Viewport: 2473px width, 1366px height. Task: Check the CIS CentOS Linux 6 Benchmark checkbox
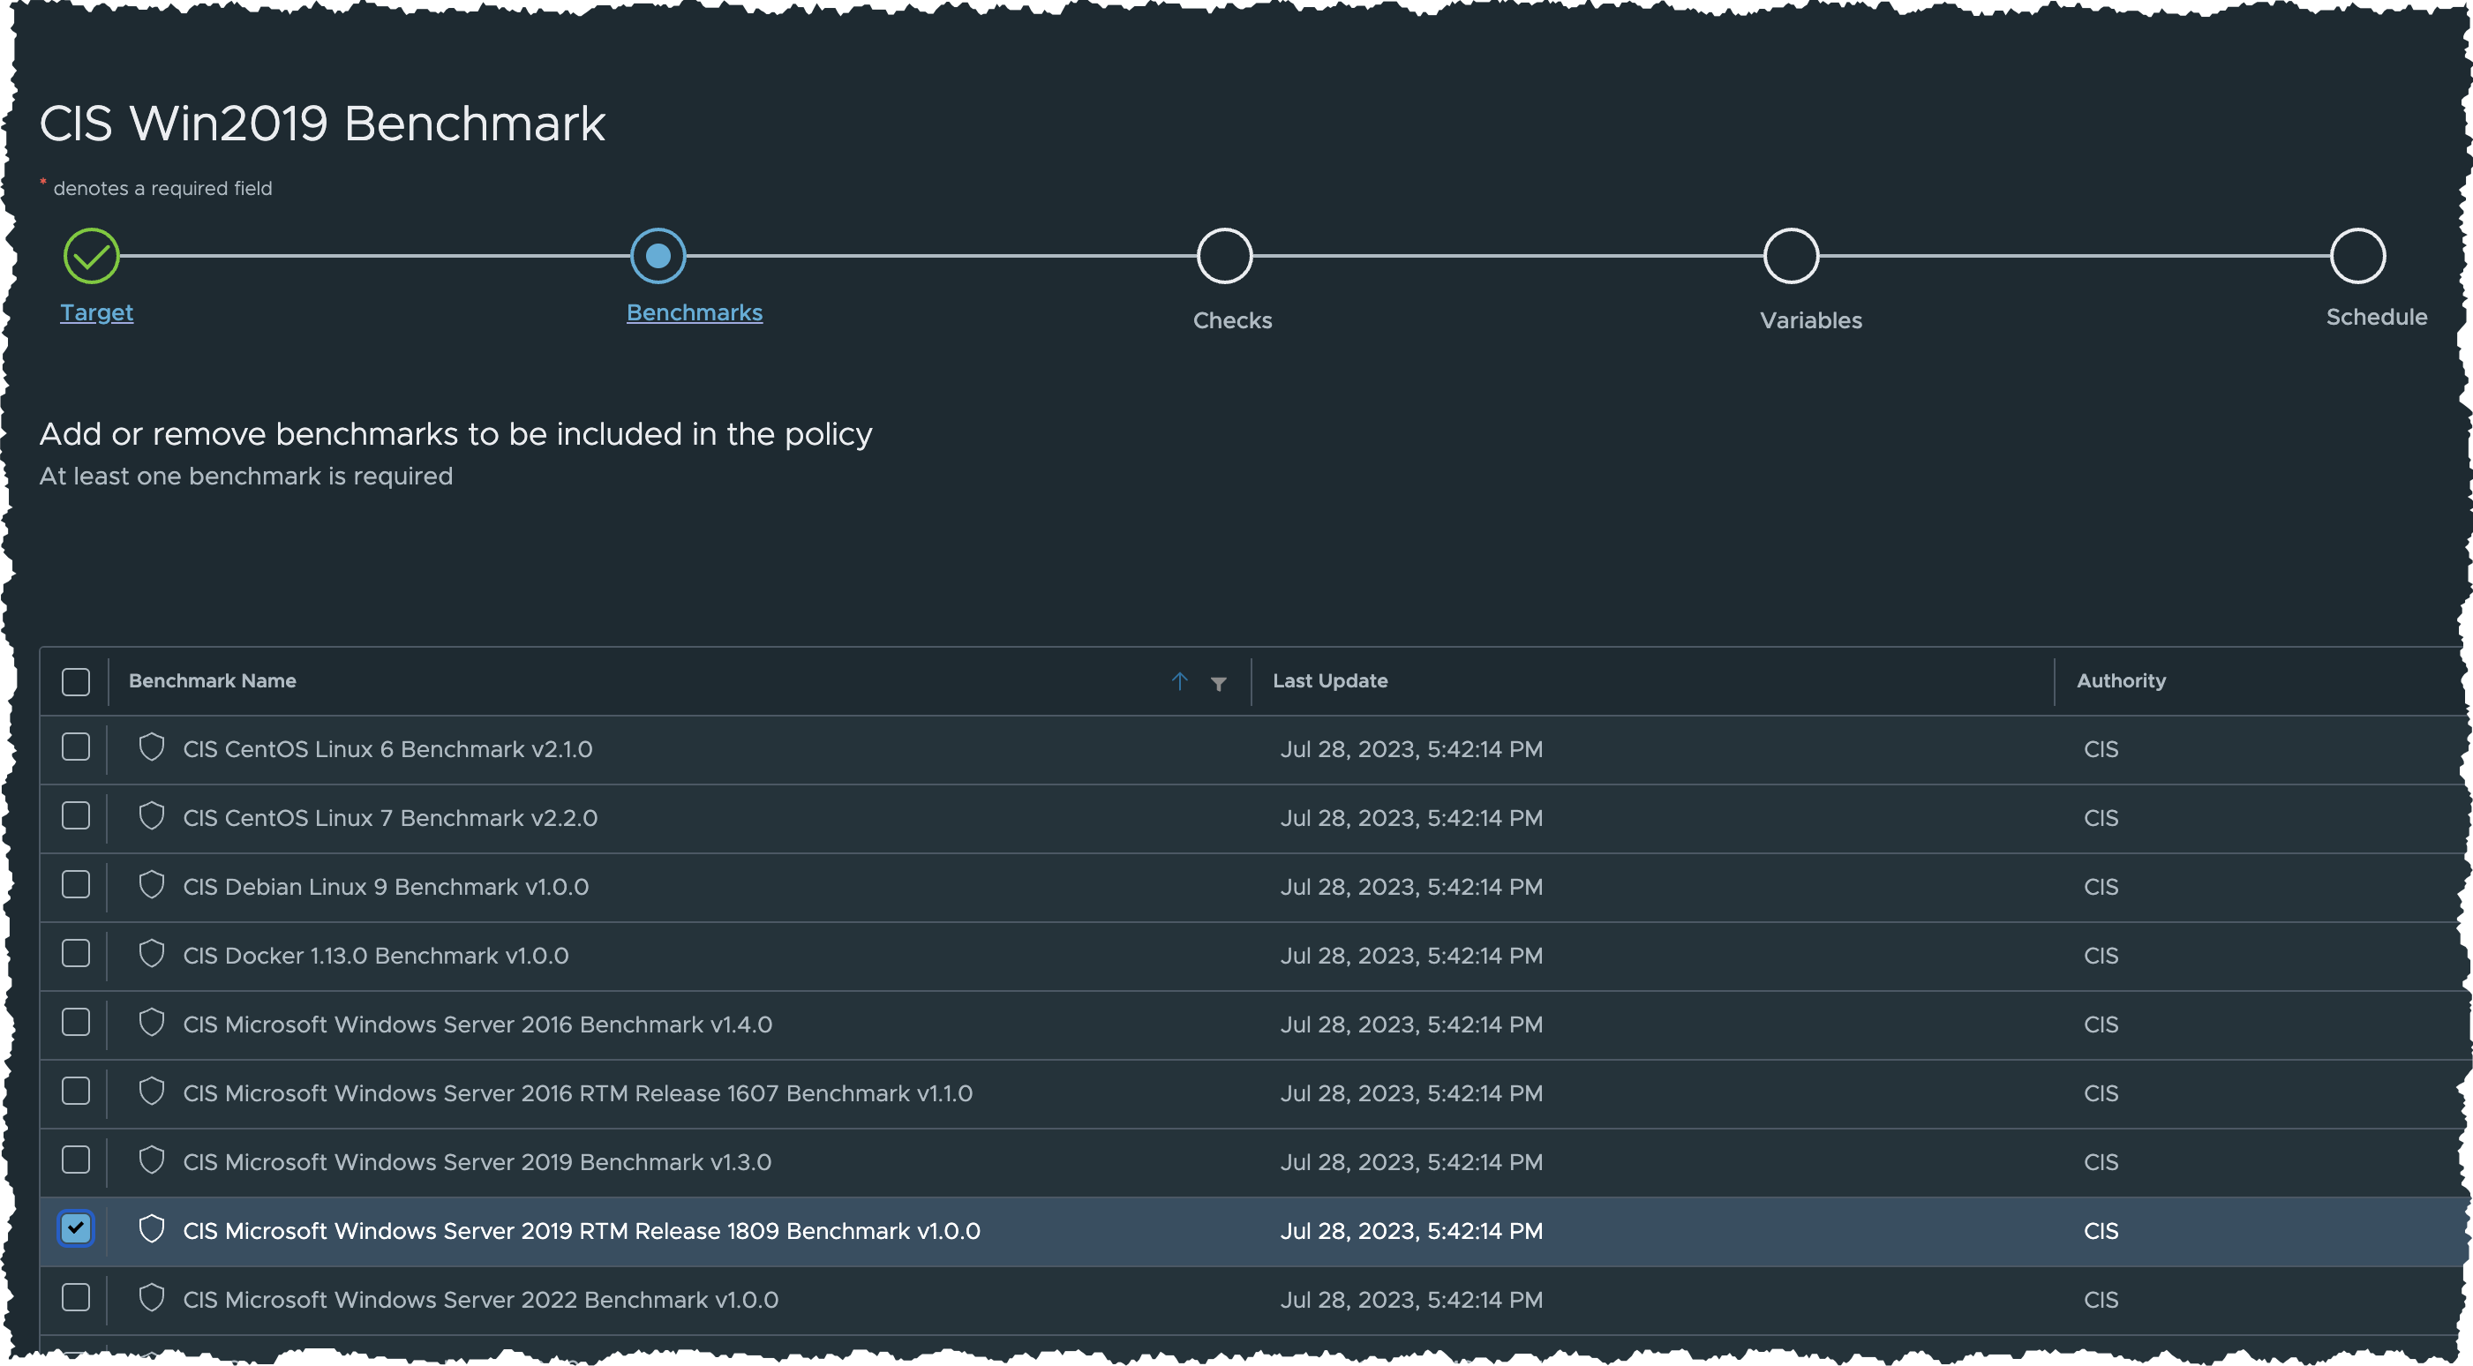point(76,747)
